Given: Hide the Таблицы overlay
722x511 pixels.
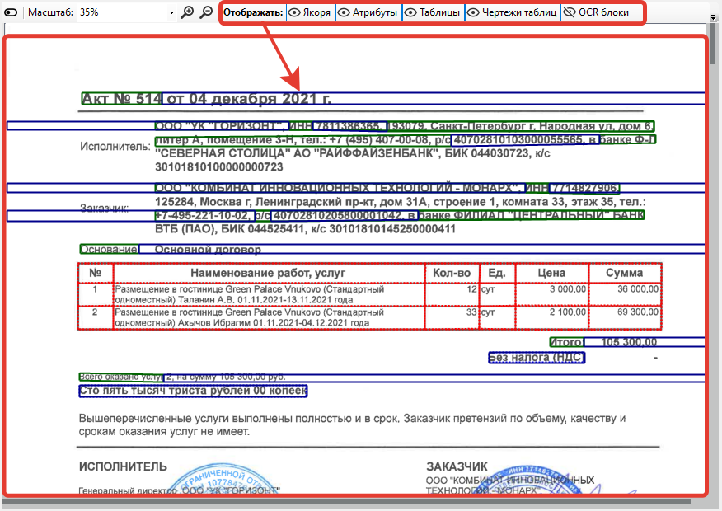Looking at the screenshot, I should [433, 12].
